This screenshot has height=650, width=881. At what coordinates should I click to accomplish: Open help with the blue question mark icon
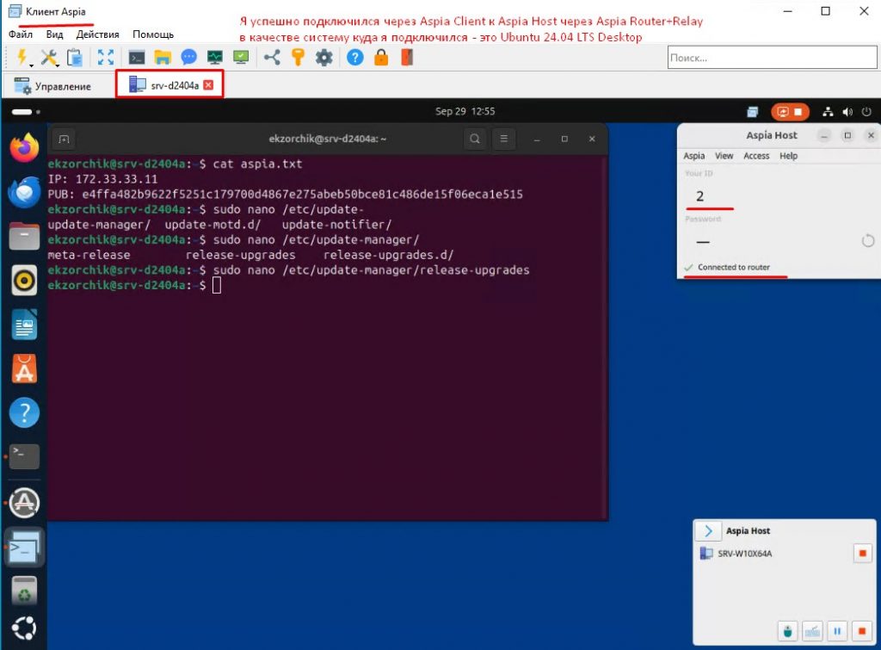pyautogui.click(x=355, y=58)
